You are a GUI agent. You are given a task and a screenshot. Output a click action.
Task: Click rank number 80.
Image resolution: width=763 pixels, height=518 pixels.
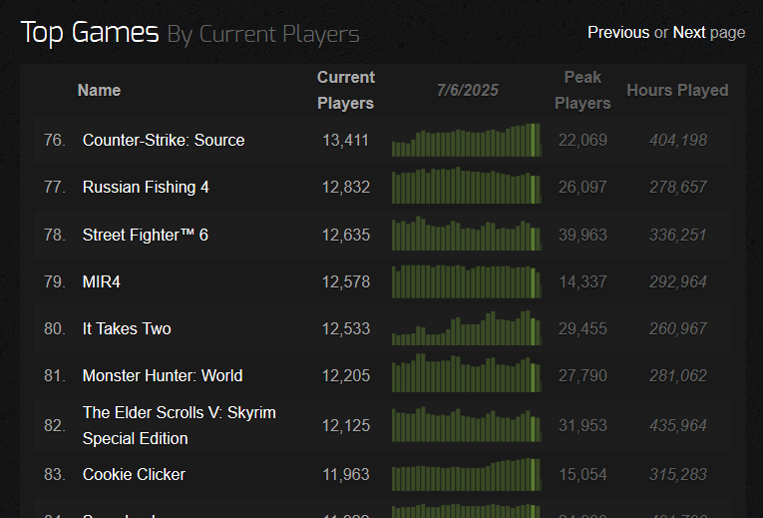click(55, 328)
